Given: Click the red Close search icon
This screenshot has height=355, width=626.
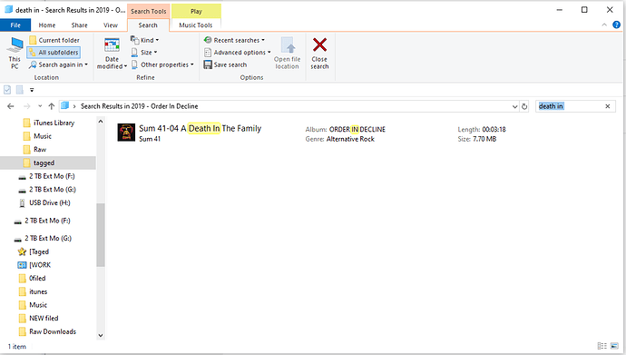Looking at the screenshot, I should click(x=319, y=44).
